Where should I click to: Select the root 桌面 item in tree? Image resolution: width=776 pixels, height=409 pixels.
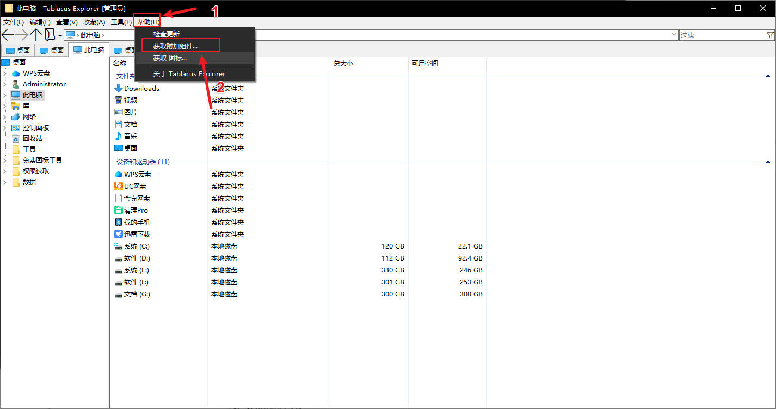click(19, 62)
